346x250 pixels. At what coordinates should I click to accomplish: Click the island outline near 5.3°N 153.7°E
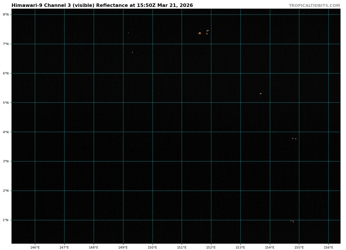pos(261,93)
